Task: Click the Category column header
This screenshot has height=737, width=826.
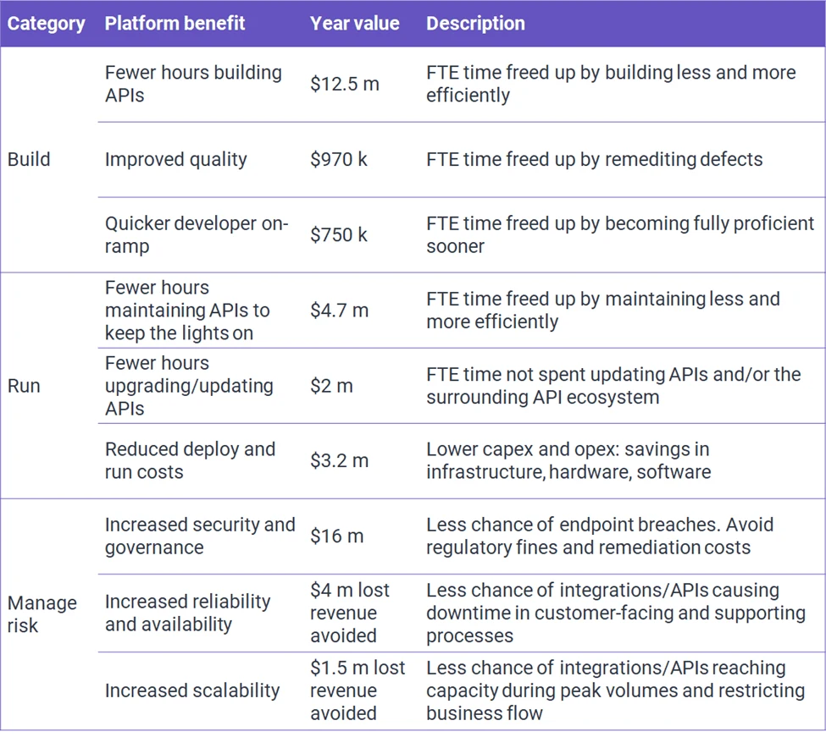Action: coord(46,24)
